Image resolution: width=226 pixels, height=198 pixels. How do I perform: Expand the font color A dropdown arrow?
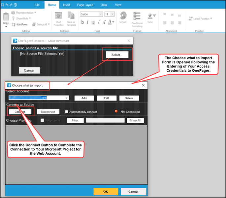[113, 22]
